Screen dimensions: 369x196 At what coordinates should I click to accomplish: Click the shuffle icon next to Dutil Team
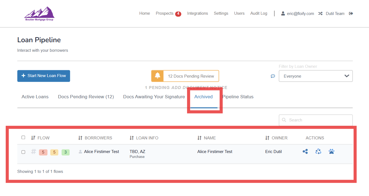320,13
